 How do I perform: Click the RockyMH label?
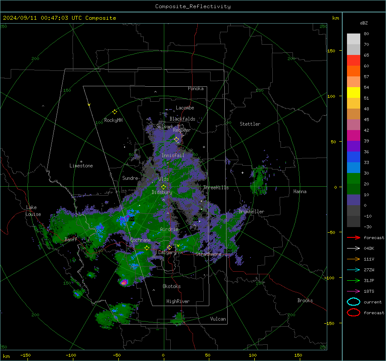point(113,120)
